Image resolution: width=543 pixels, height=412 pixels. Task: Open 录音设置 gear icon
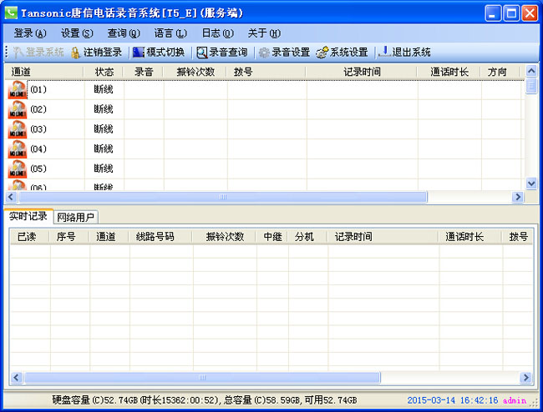[x=264, y=52]
